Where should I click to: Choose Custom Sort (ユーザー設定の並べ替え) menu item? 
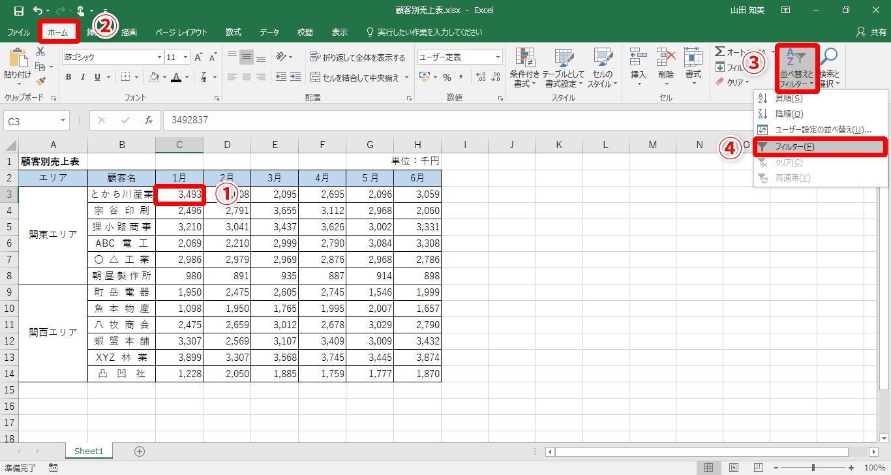(x=821, y=130)
